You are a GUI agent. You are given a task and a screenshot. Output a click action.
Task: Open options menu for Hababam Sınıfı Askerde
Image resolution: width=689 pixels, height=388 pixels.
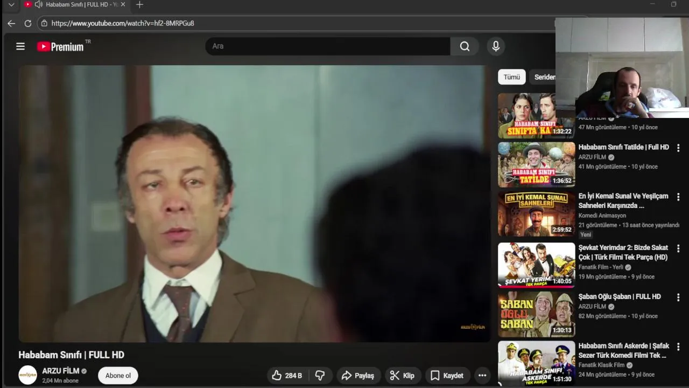tap(678, 347)
